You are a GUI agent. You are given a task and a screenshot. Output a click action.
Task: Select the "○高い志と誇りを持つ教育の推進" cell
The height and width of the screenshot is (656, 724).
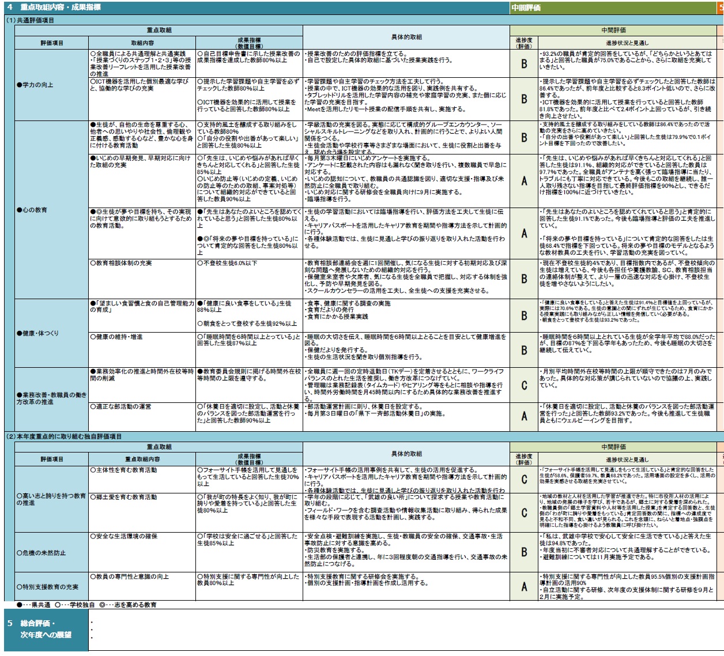tap(51, 499)
